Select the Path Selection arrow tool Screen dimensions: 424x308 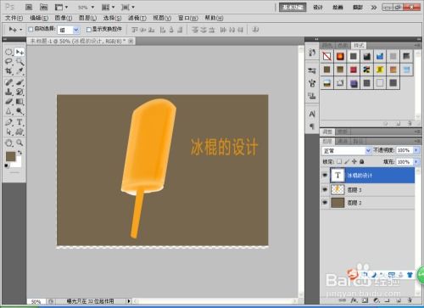8,132
